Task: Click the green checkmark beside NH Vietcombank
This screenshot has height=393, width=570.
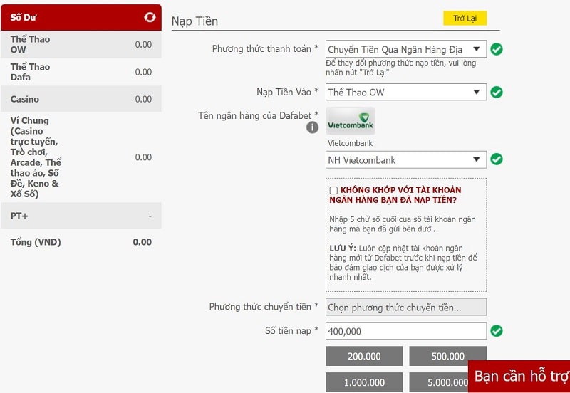Action: (497, 159)
